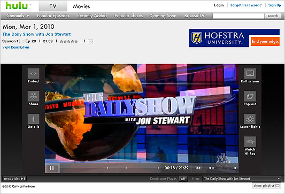Screen dimensions: 285x194
Task: Click the Lower lights icon
Action: click(250, 119)
